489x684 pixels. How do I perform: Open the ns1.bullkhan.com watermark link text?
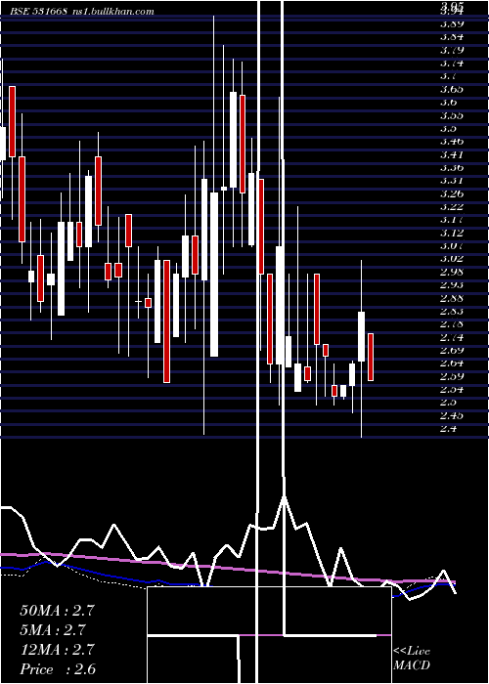tap(112, 12)
